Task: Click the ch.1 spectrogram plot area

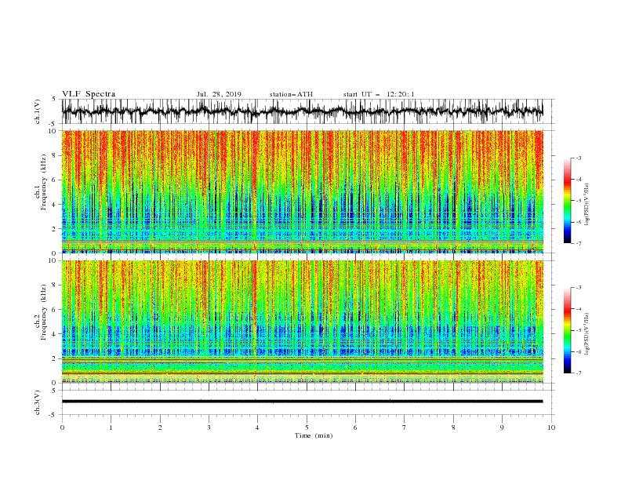Action: (302, 191)
